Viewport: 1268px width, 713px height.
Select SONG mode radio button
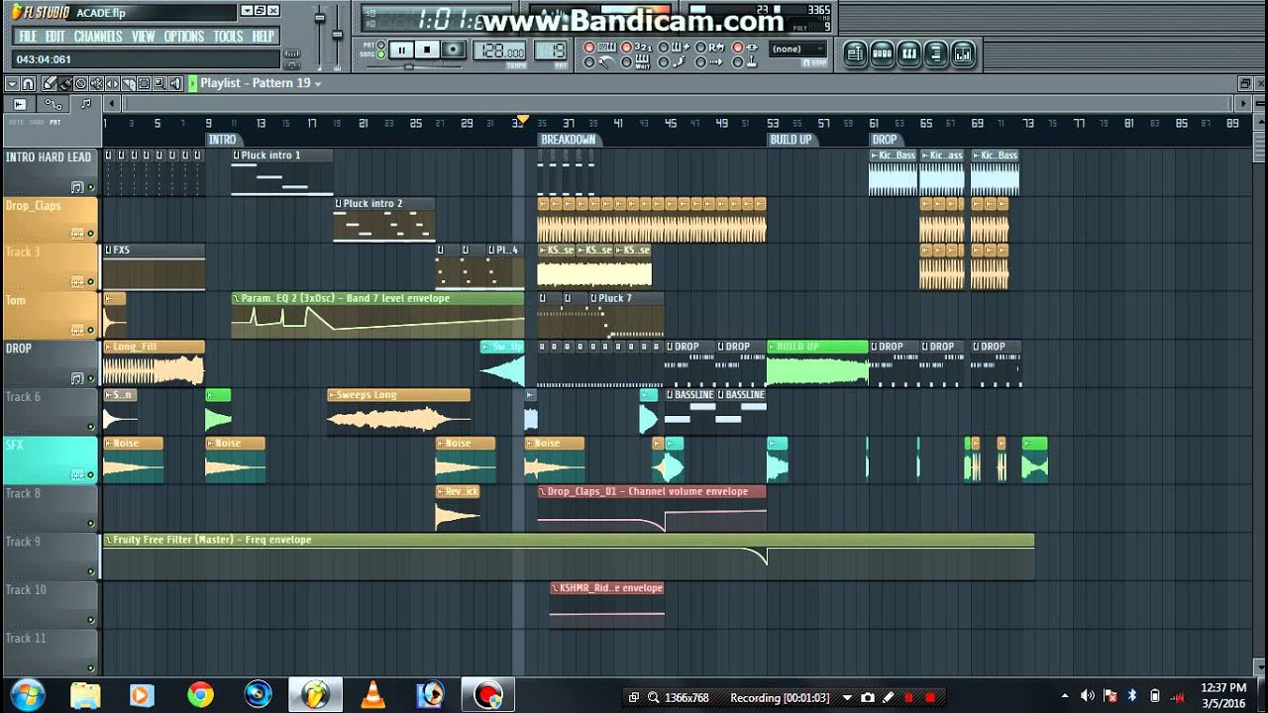click(x=380, y=54)
